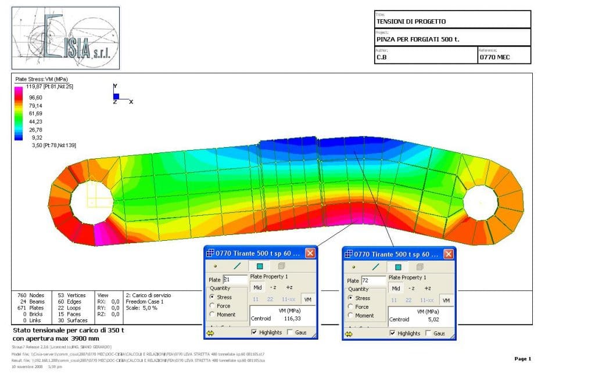Click the Plate number field containing 72
The width and height of the screenshot is (595, 385).
tap(373, 280)
